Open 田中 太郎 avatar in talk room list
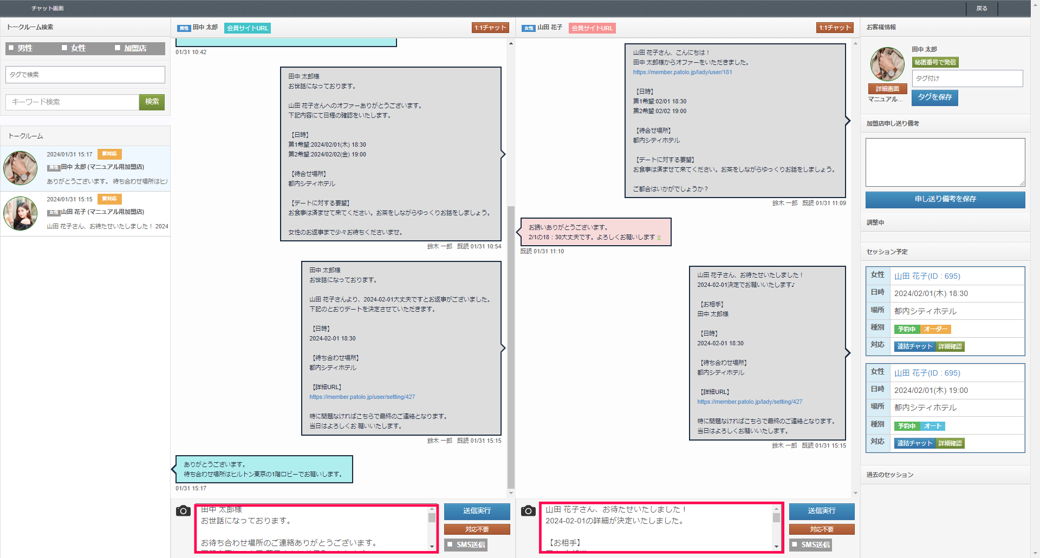 [x=21, y=168]
